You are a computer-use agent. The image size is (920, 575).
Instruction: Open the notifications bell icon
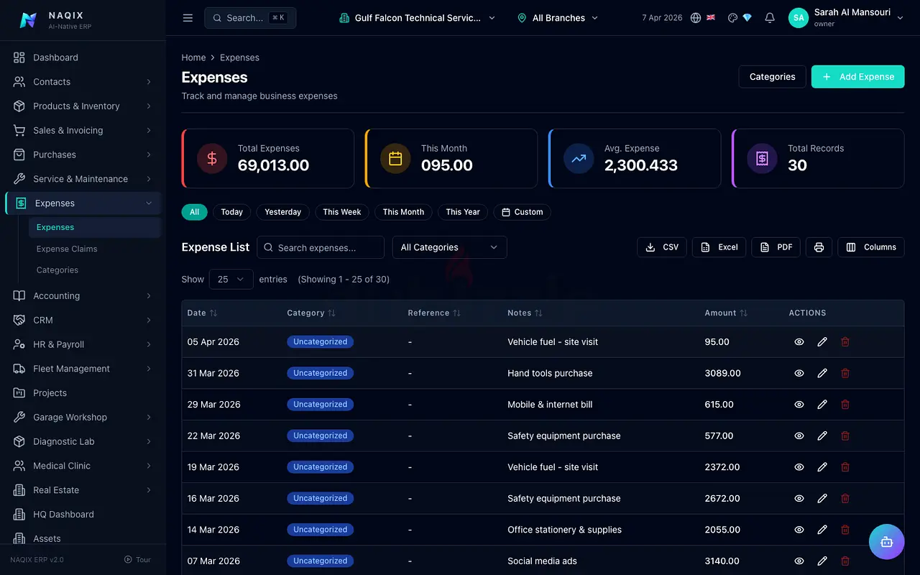tap(770, 18)
